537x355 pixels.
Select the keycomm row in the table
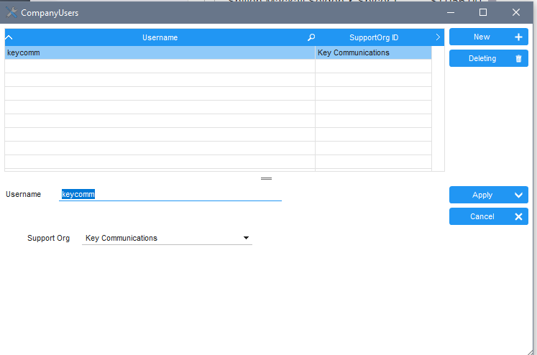pos(158,52)
